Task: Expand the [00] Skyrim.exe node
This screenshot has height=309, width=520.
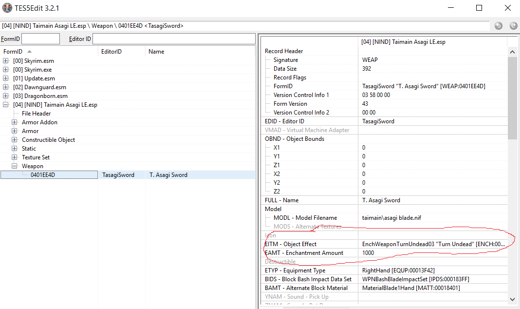Action: [6, 69]
